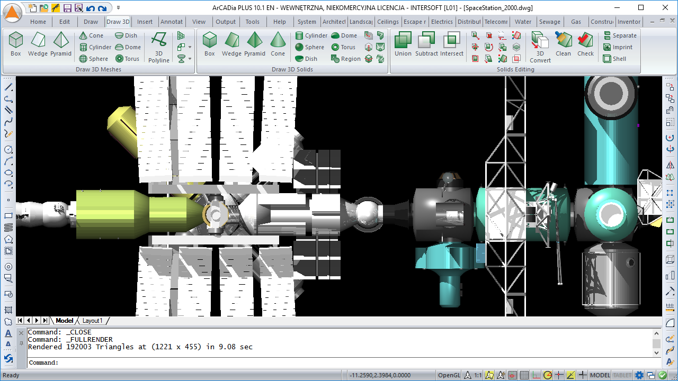Open the Layout1 drawing tab
The image size is (678, 381).
92,321
